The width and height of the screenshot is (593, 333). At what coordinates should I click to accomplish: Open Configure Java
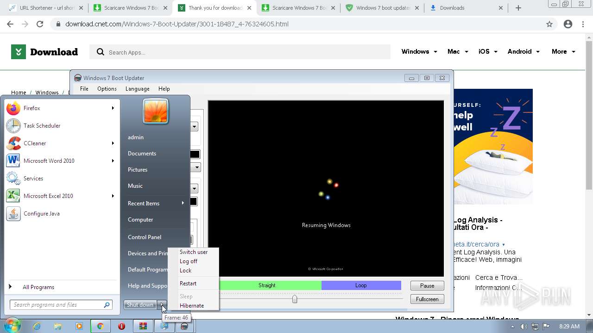(41, 214)
